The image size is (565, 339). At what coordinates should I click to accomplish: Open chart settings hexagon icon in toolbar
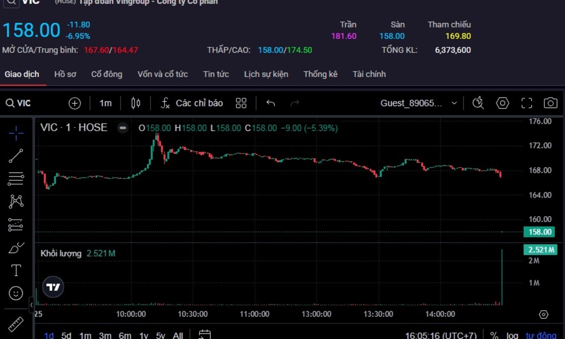[503, 103]
